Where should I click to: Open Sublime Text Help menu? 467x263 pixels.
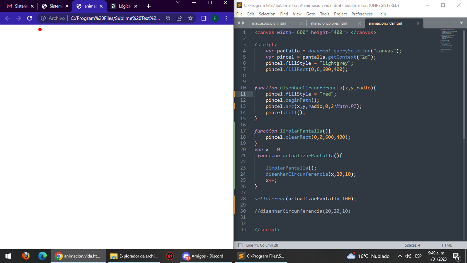point(381,14)
